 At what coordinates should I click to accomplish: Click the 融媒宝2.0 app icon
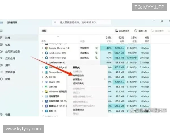tap(46, 106)
